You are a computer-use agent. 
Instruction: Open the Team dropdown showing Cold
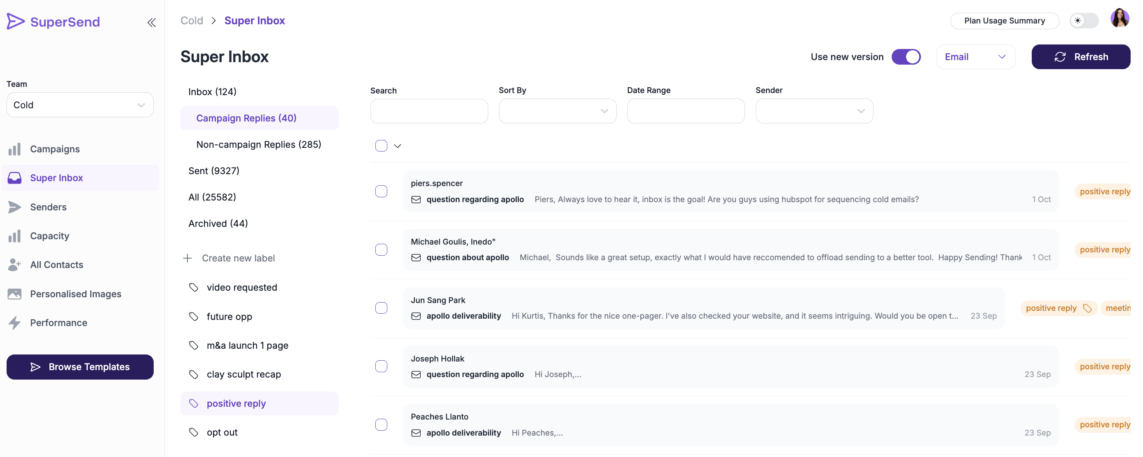pyautogui.click(x=80, y=105)
